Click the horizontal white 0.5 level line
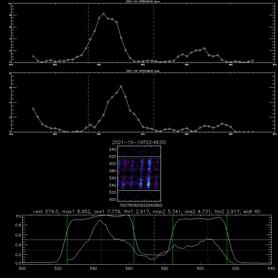 coord(147,240)
